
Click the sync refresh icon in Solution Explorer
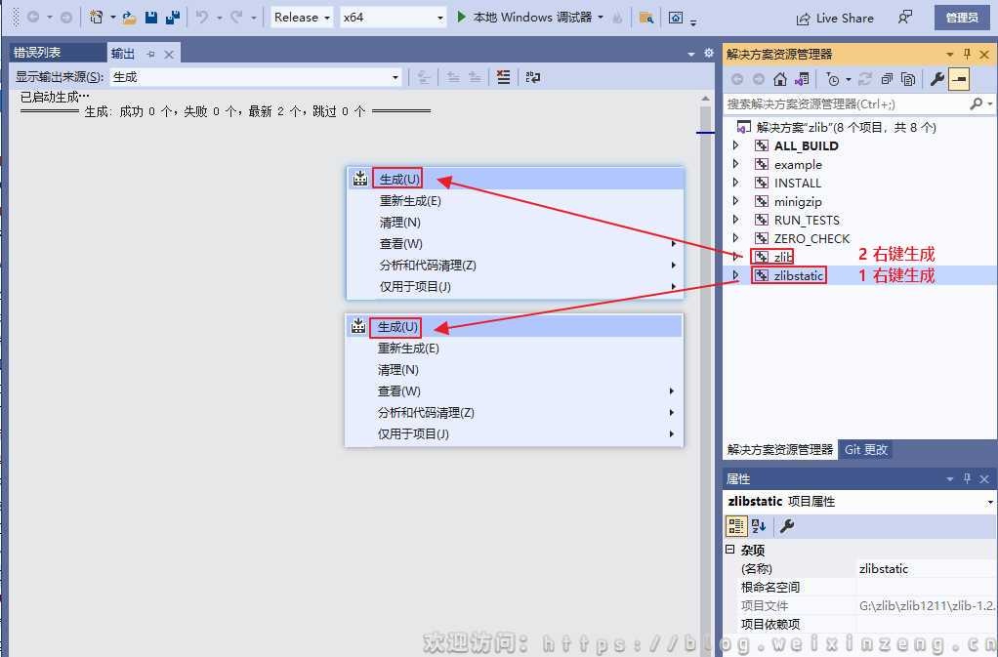tap(864, 79)
